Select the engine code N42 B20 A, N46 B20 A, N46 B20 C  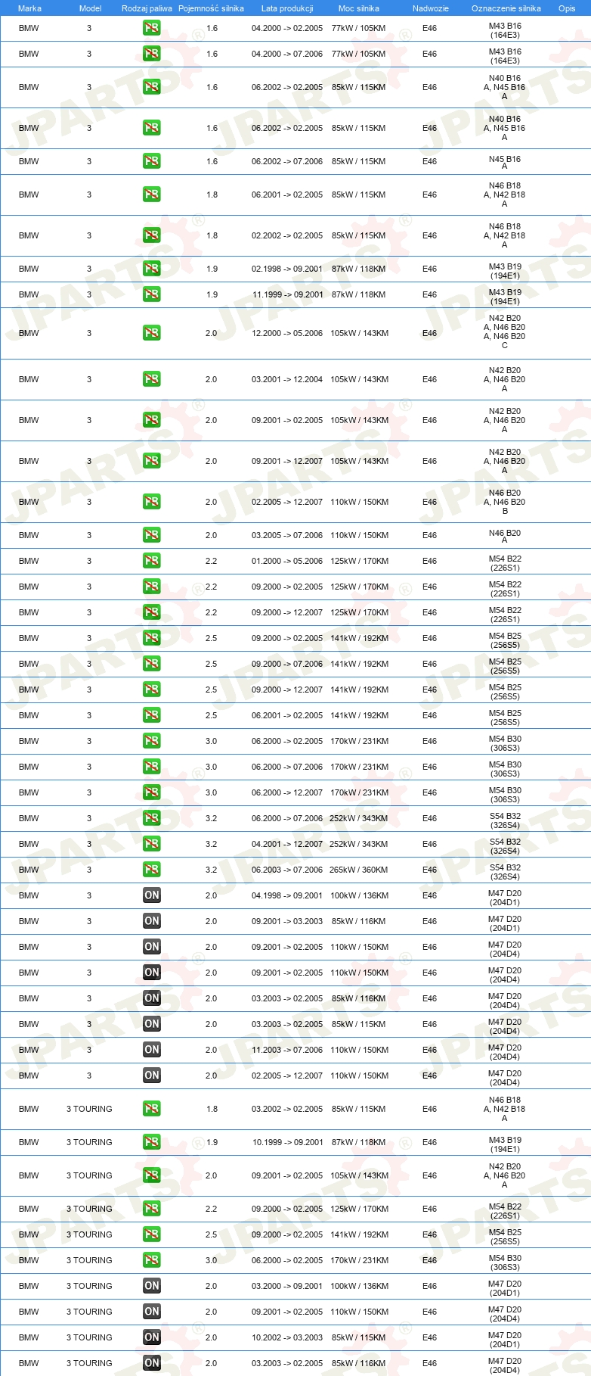click(x=505, y=332)
